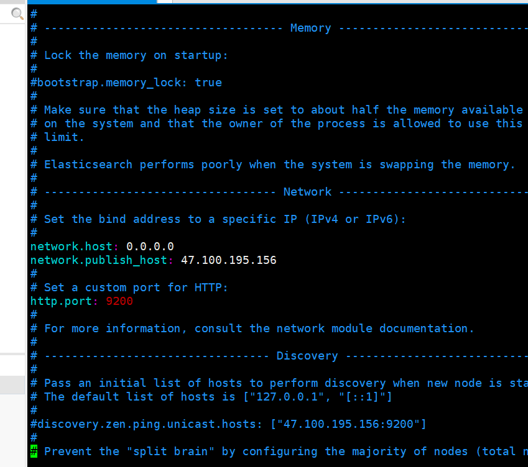Click the network.publish_host IP address 47.100.195.156
This screenshot has width=528, height=467.
[228, 260]
